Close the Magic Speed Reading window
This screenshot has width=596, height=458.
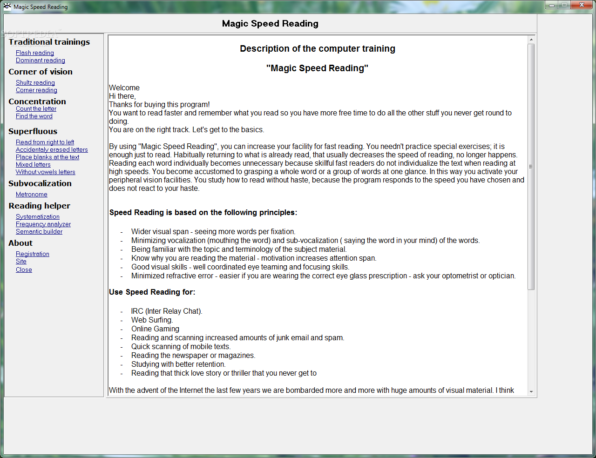(582, 5)
